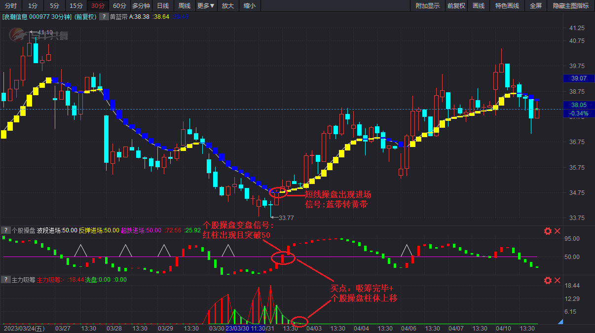Close the 主力吸筹 indicator panel
The width and height of the screenshot is (595, 333).
point(558,280)
